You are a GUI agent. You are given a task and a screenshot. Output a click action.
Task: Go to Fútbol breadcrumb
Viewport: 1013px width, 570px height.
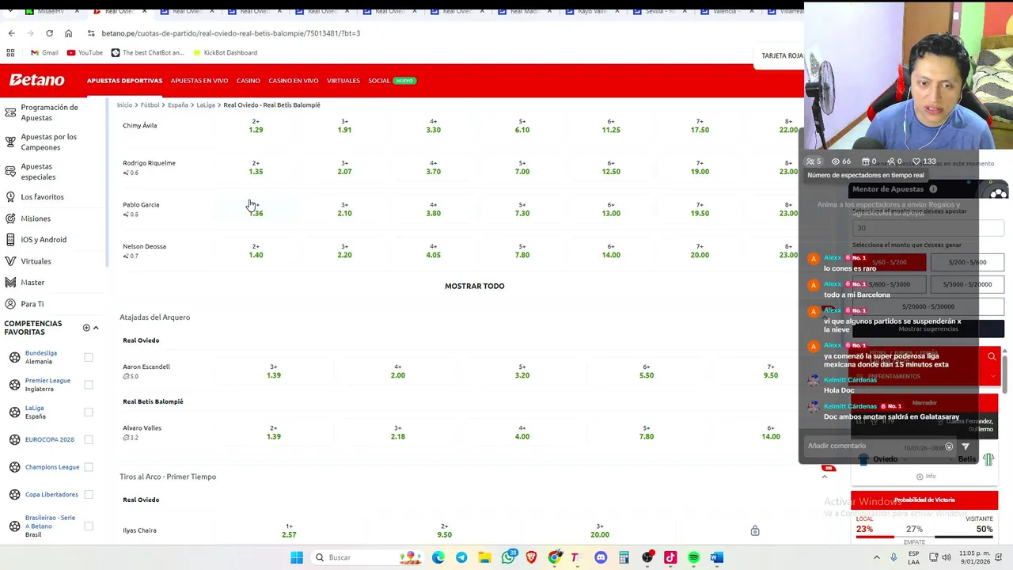(x=150, y=104)
